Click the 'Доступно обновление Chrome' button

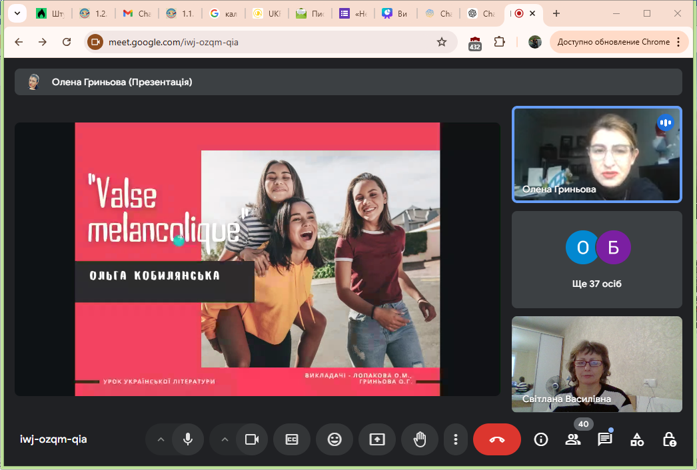(619, 42)
